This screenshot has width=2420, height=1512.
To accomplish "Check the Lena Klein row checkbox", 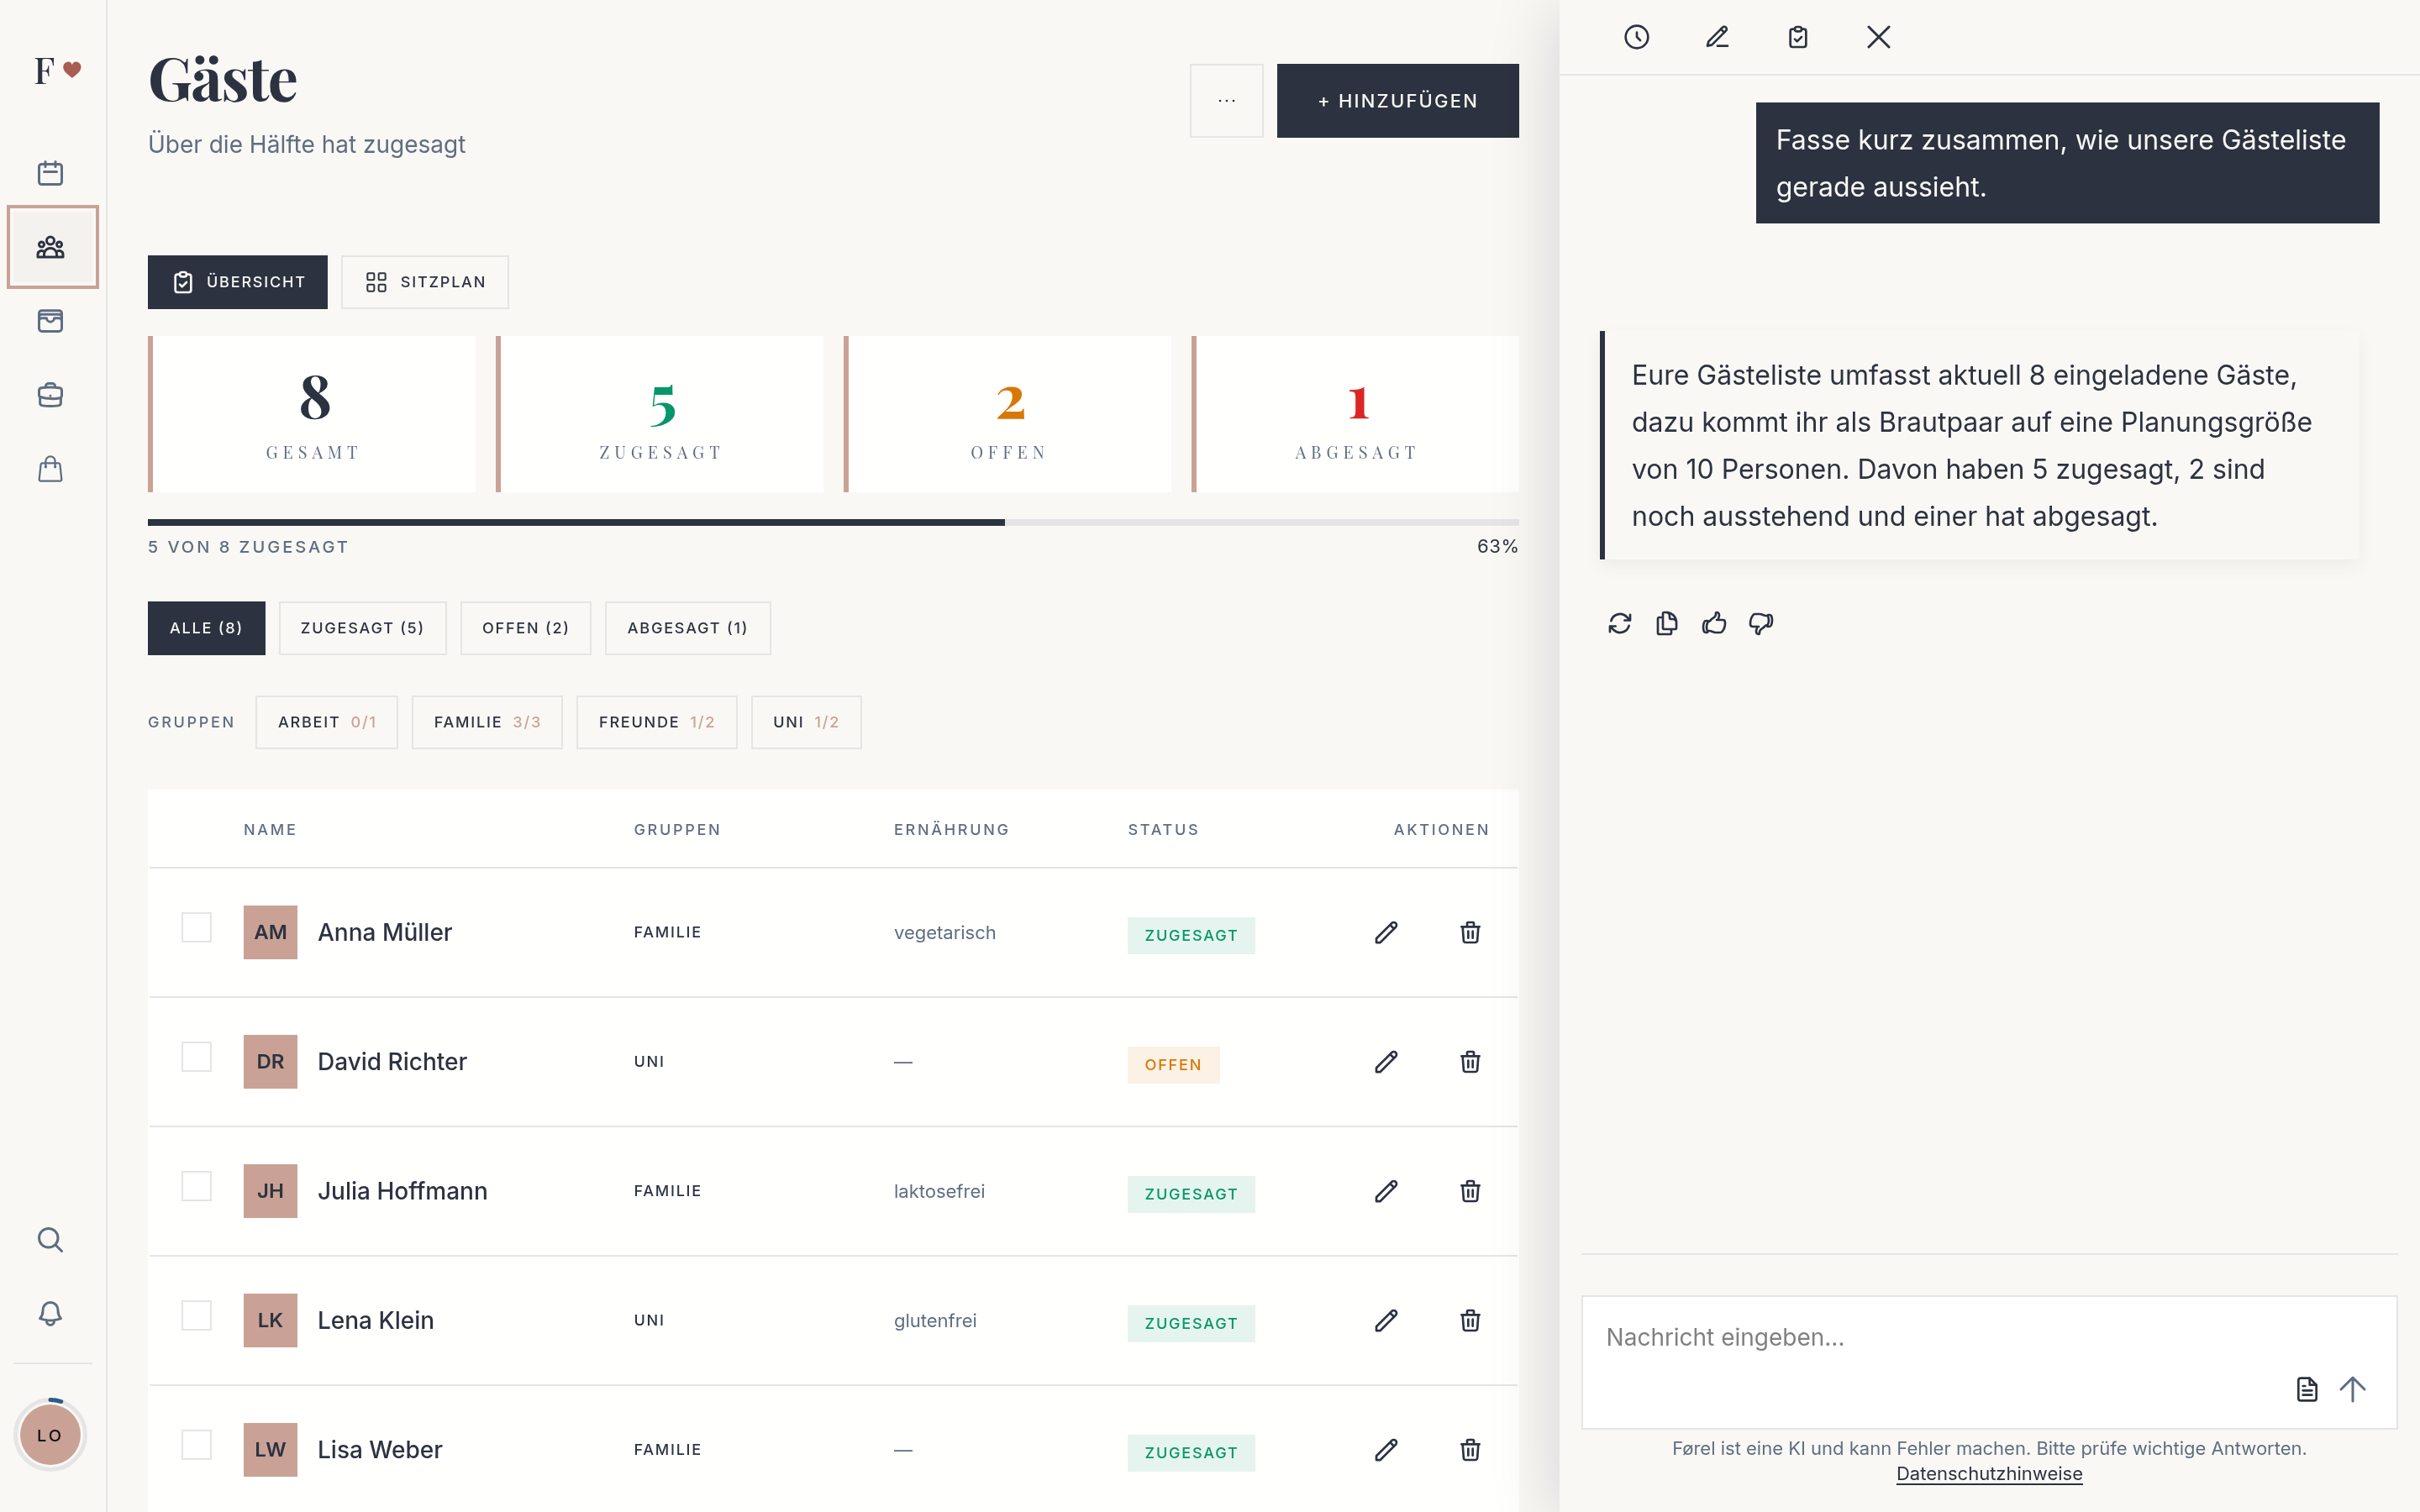I will (196, 1316).
